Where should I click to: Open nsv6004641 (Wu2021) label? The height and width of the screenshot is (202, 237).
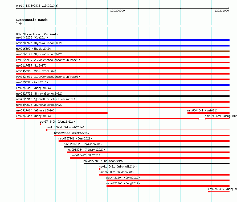(x=202, y=110)
